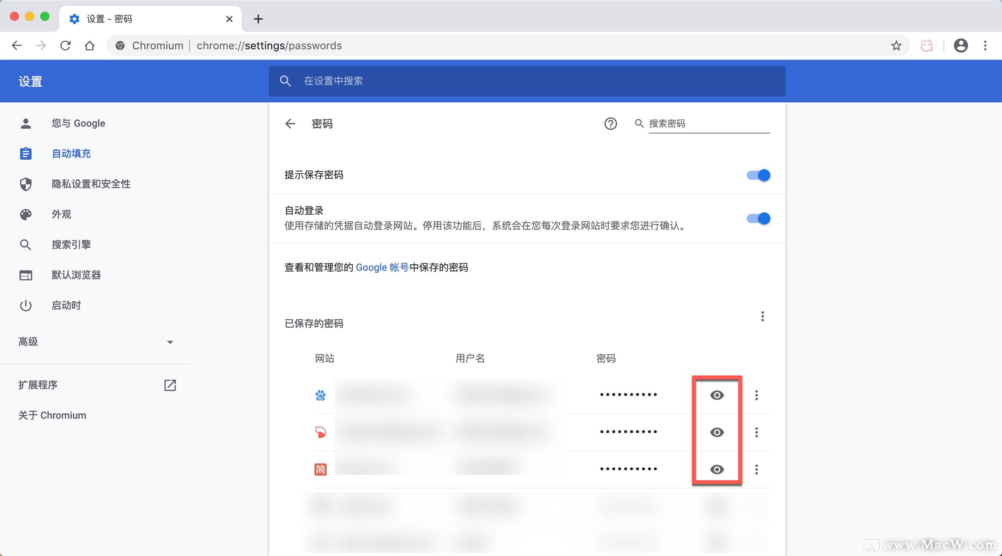Bookmark this page with star icon
The height and width of the screenshot is (556, 1002).
click(x=896, y=46)
